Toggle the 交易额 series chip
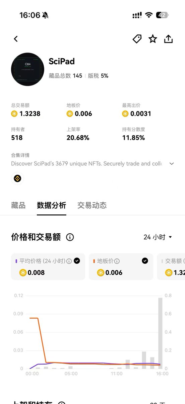 171,267
